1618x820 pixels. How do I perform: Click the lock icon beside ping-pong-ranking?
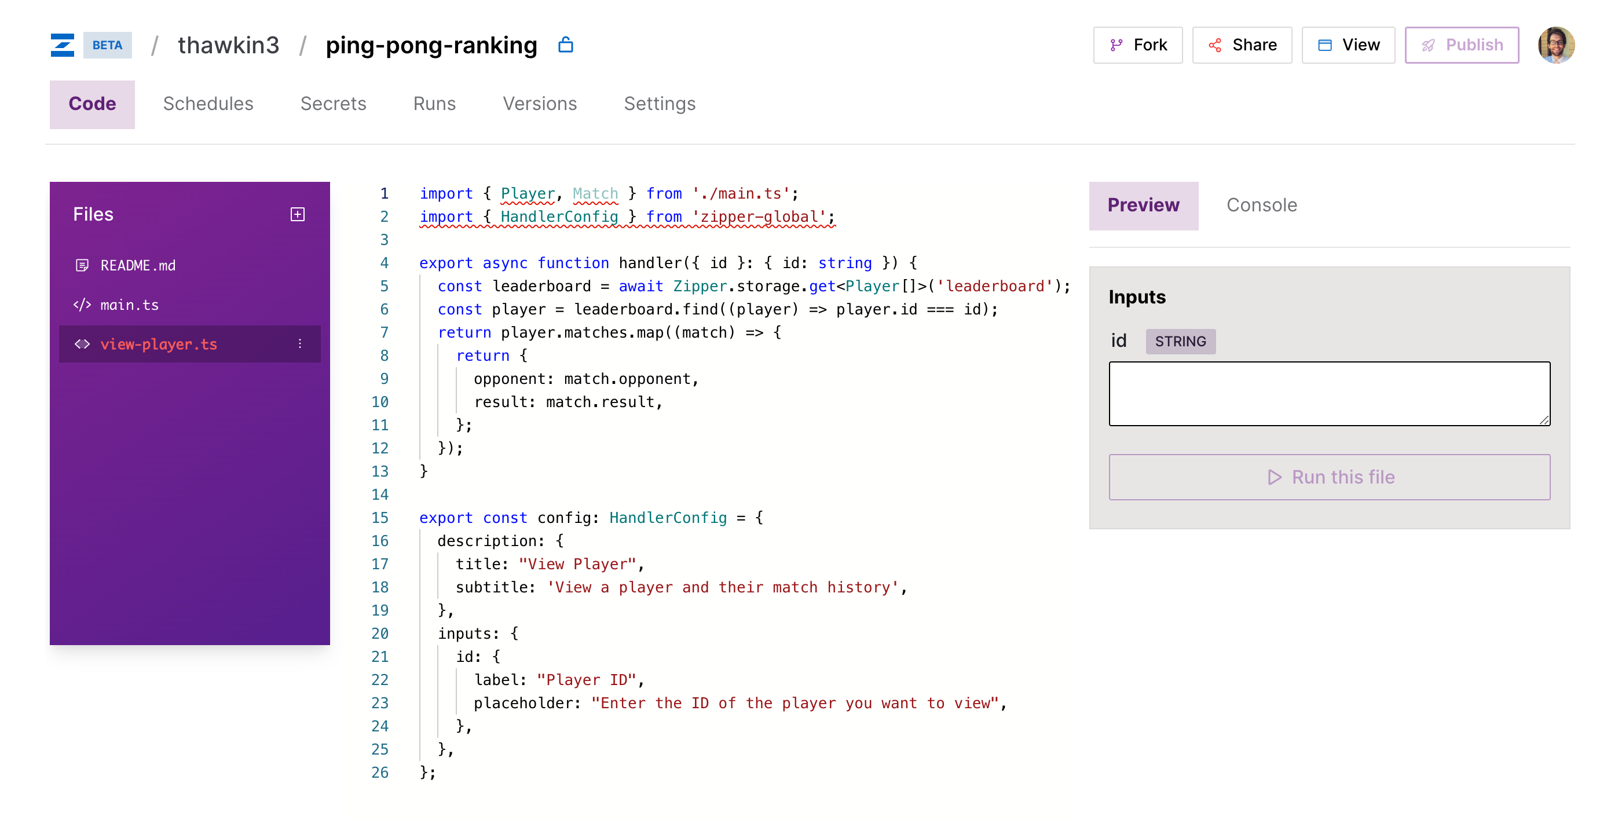coord(565,45)
